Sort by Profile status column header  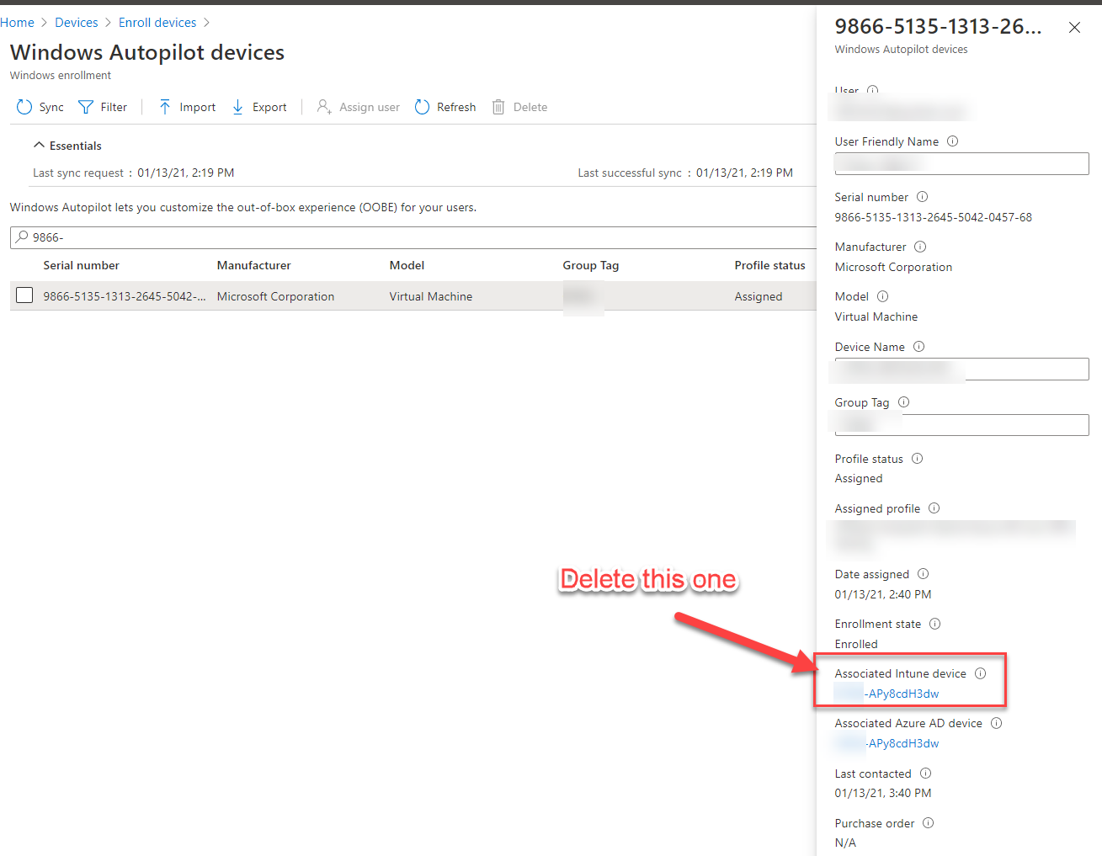coord(769,265)
